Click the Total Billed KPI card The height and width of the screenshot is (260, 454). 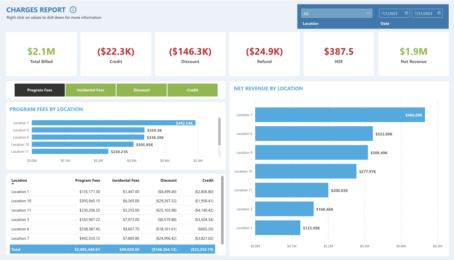pos(41,54)
